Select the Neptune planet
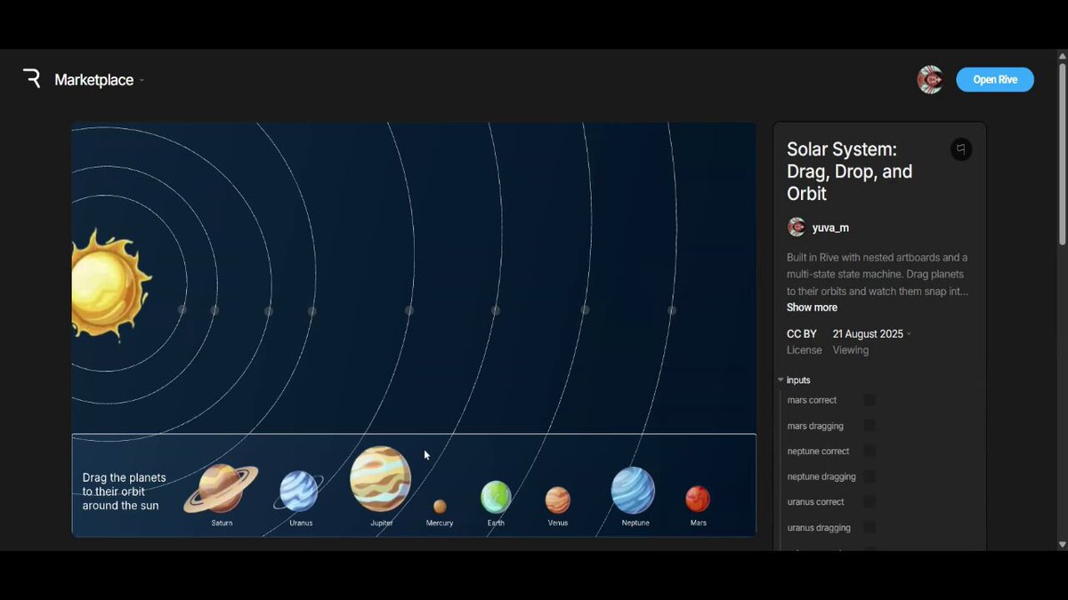Screen dimensions: 1068x600 [x=633, y=491]
